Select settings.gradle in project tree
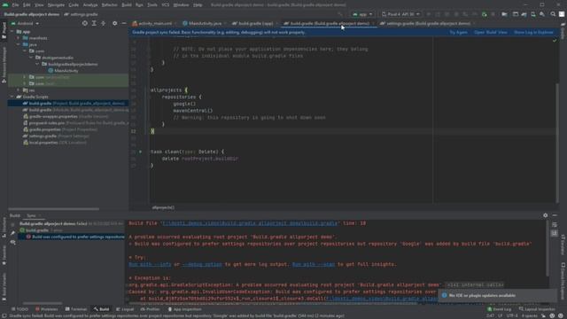This screenshot has height=319, width=567. 56,136
